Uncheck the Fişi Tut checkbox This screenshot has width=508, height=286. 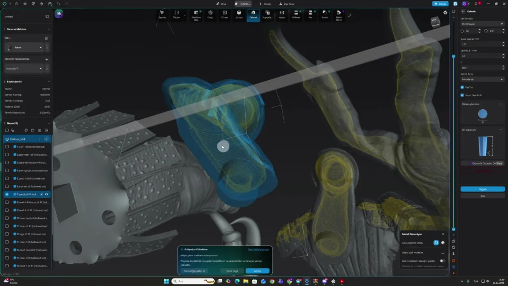point(462,87)
